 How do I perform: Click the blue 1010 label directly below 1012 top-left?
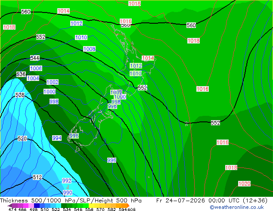pos(81,37)
